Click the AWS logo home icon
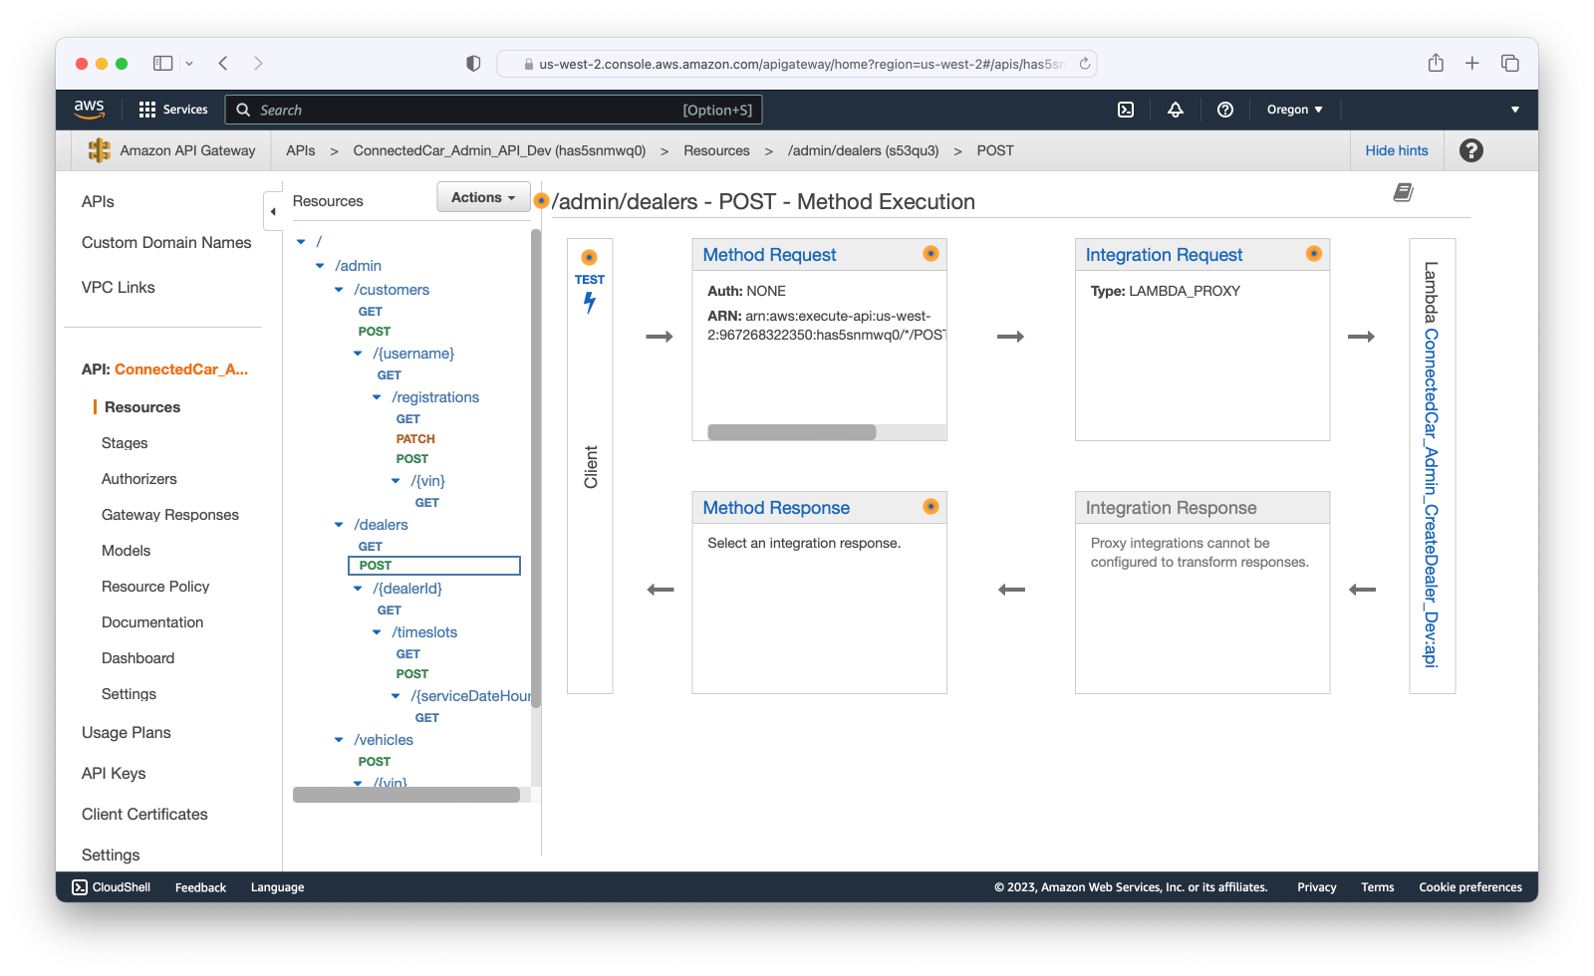This screenshot has height=976, width=1594. pos(90,109)
